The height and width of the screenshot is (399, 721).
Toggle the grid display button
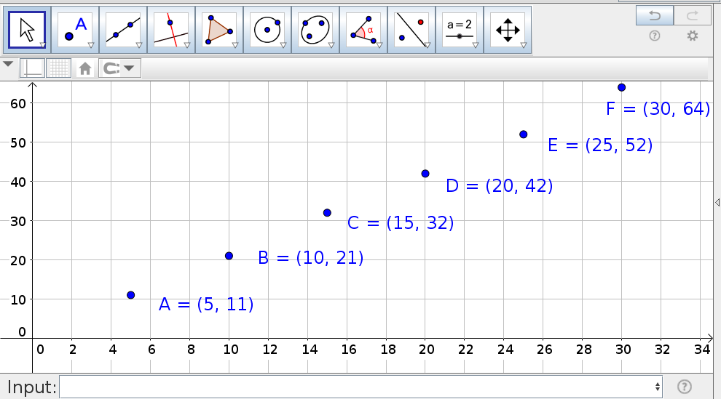point(58,68)
